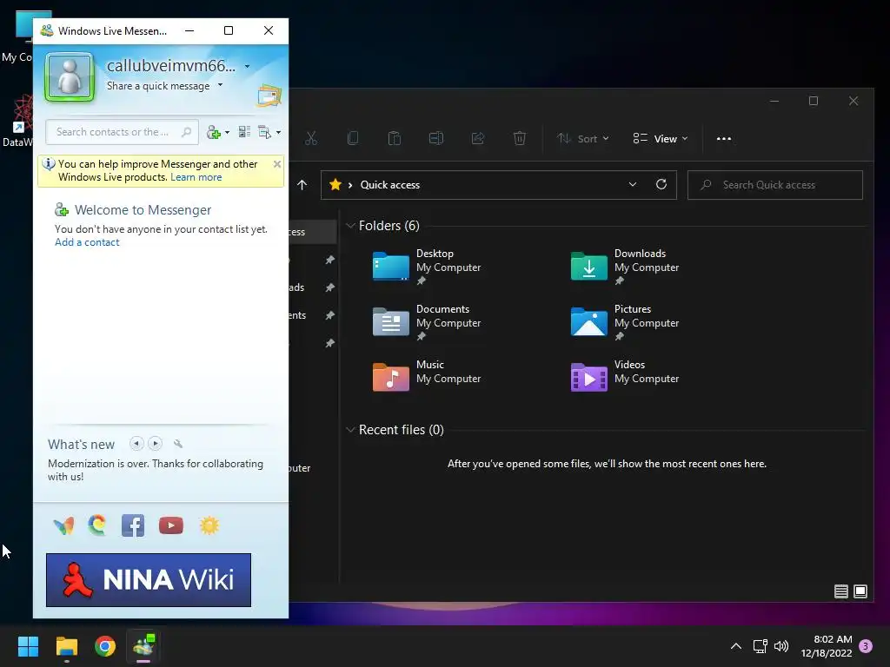Click Delete trash icon in File Explorer

[x=520, y=138]
